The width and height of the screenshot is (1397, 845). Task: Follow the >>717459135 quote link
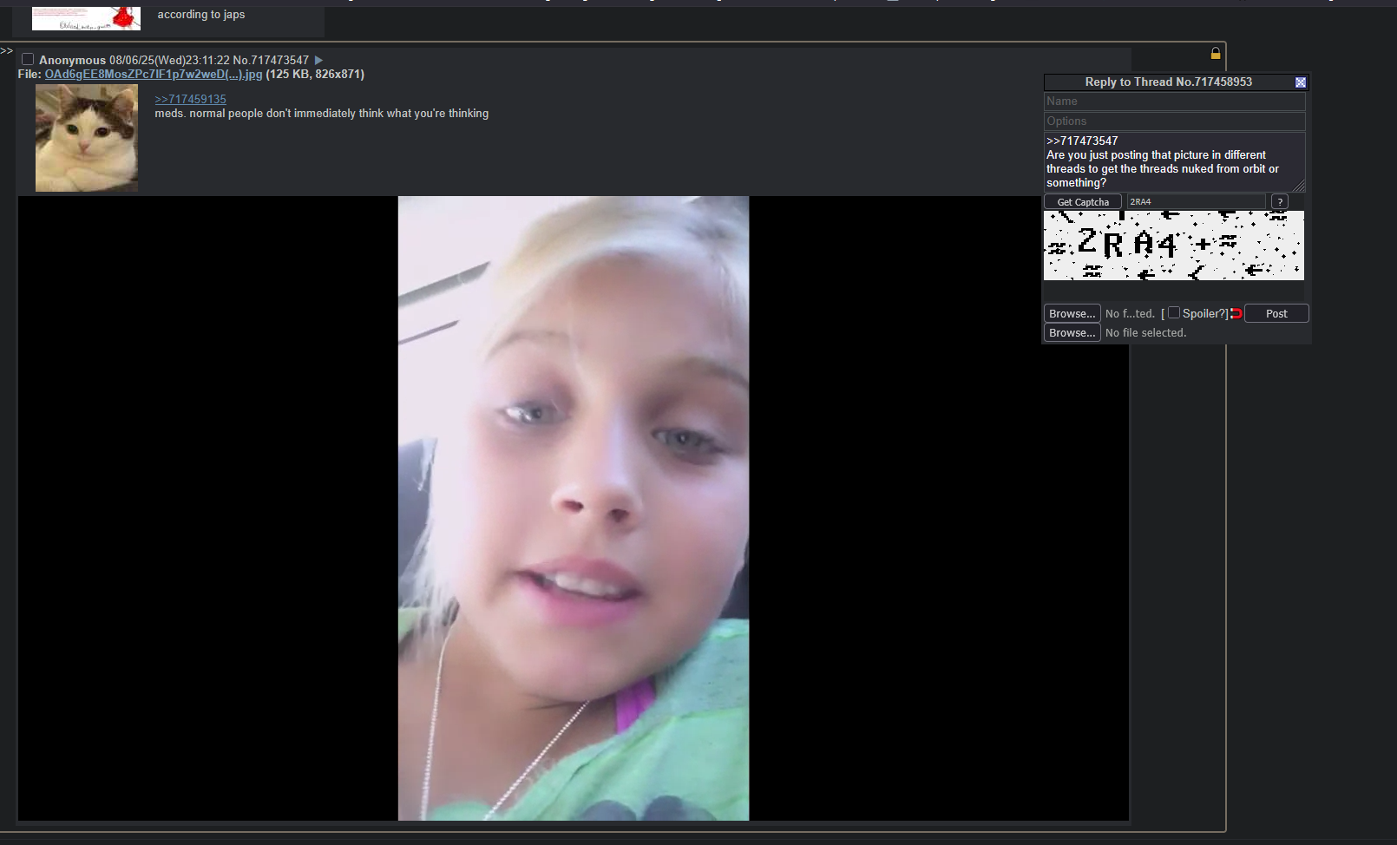(190, 100)
